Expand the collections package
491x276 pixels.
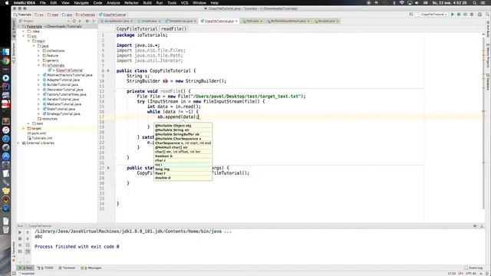[x=38, y=51]
